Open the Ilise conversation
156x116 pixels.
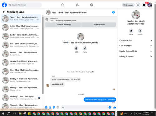click(21, 71)
